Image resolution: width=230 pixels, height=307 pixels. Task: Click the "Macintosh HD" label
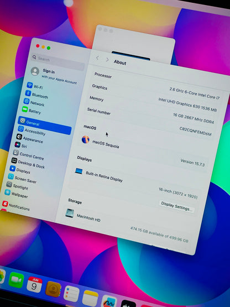[x=88, y=218]
